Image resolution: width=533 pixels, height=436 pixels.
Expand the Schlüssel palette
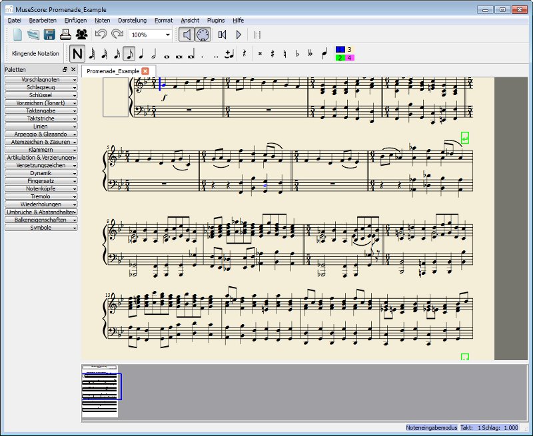click(x=41, y=95)
